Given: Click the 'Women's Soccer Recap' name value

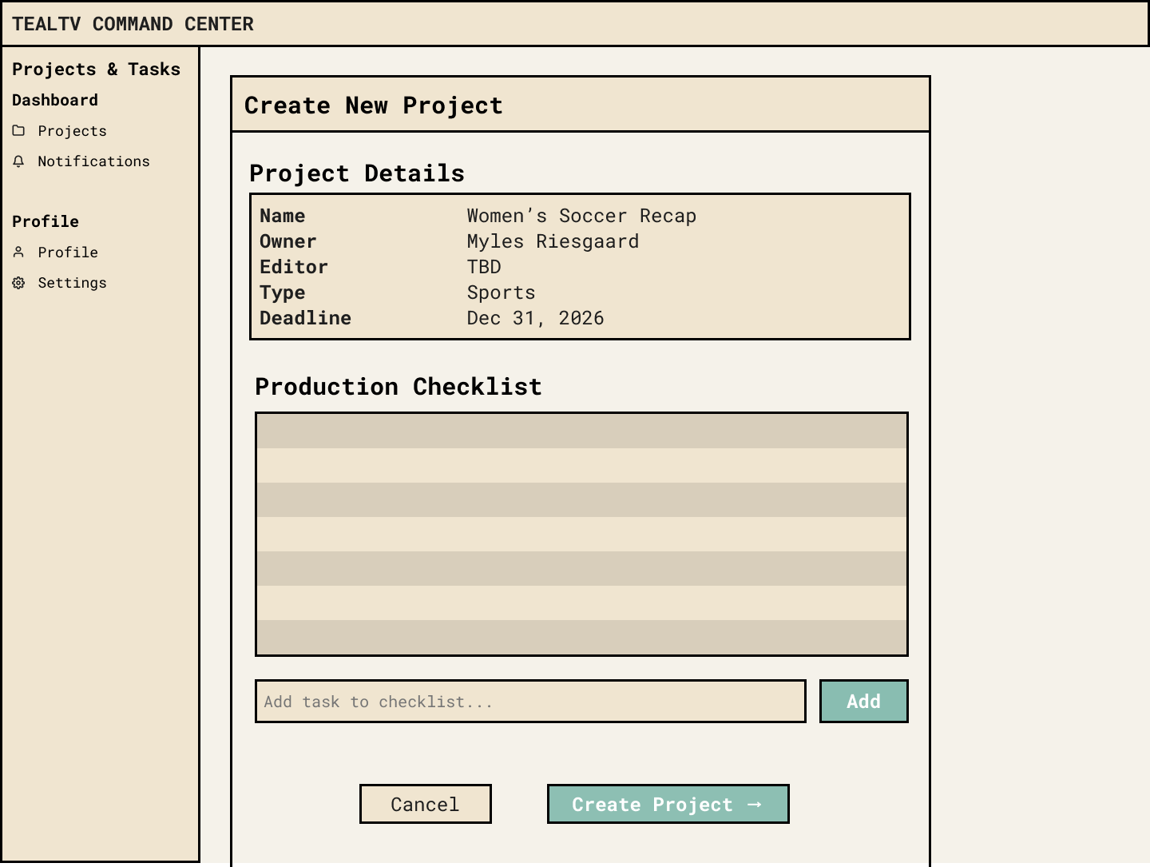Looking at the screenshot, I should (x=581, y=216).
